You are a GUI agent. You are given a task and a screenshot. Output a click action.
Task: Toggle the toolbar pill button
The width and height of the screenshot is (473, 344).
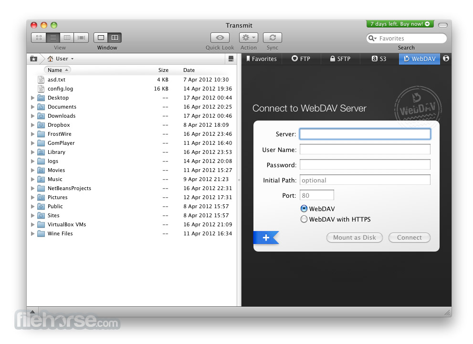click(x=442, y=25)
